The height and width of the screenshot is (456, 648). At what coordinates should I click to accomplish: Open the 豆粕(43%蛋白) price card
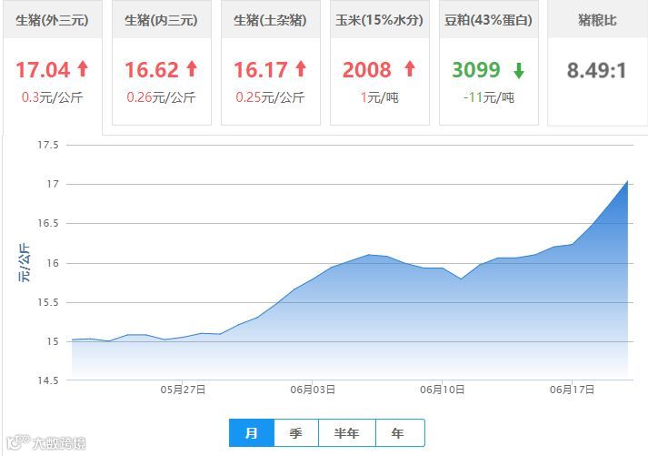489,62
